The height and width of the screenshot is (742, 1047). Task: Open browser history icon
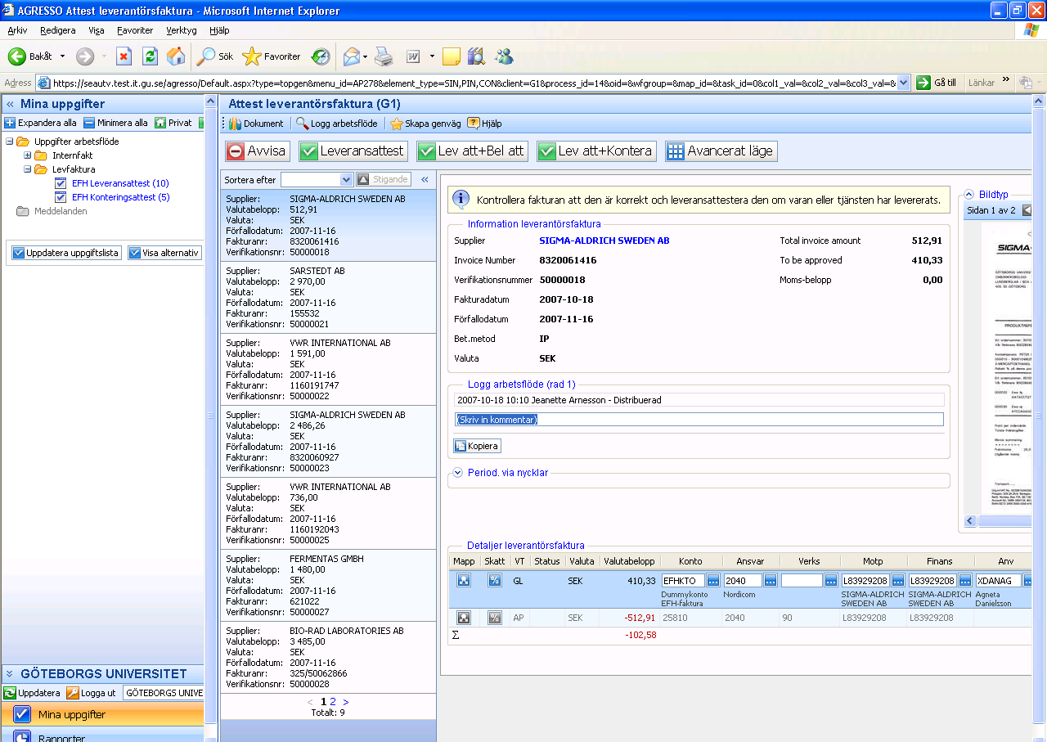[x=321, y=56]
